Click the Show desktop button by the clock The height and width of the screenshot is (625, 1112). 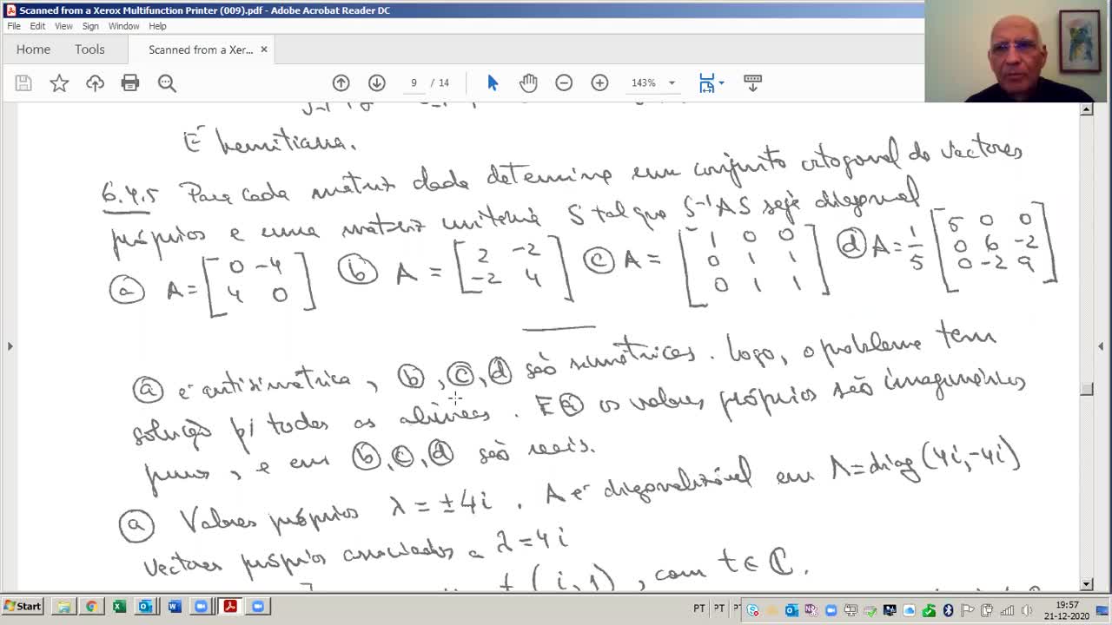(1102, 610)
